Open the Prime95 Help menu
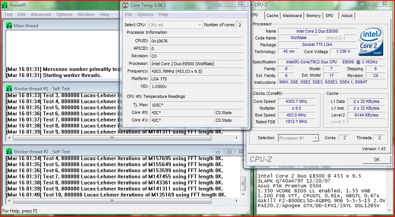This screenshot has width=395, height=217. (104, 14)
